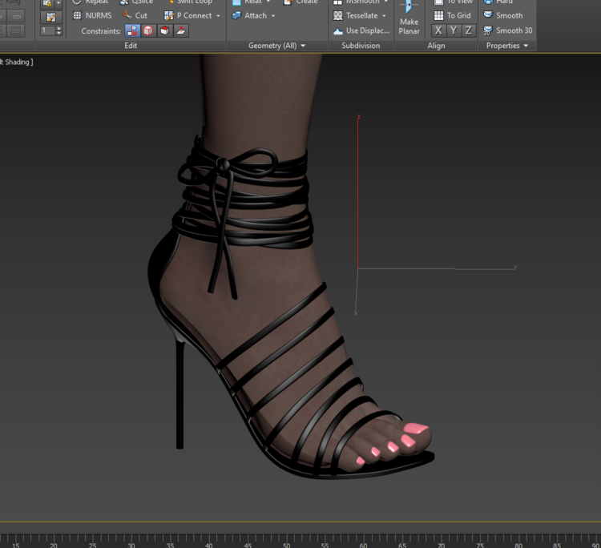Click frame 30 on the timeline

tap(131, 545)
